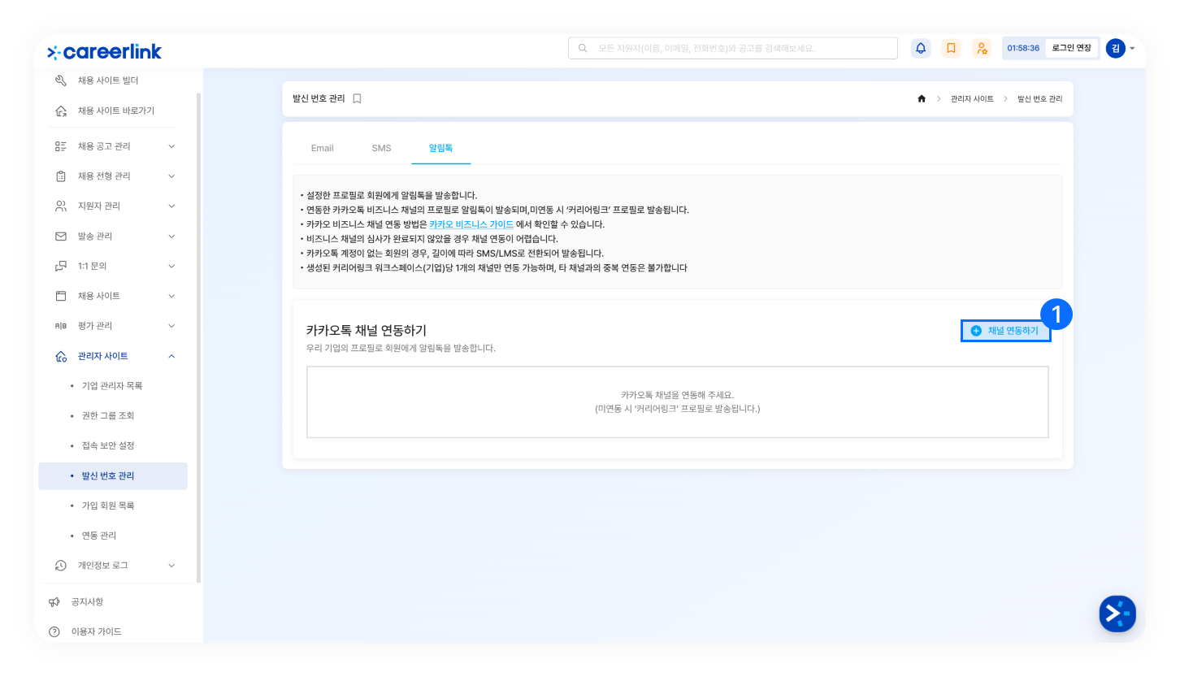Click the 이용자 가이드 question icon
This screenshot has height=677, width=1180.
(54, 631)
